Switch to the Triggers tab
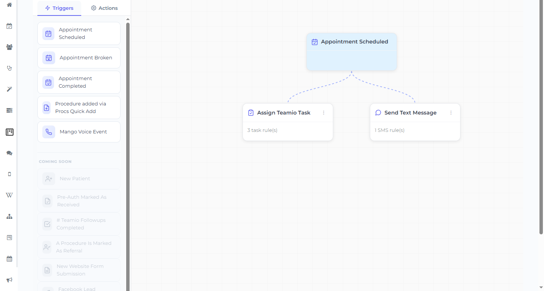Image resolution: width=544 pixels, height=291 pixels. pos(59,8)
